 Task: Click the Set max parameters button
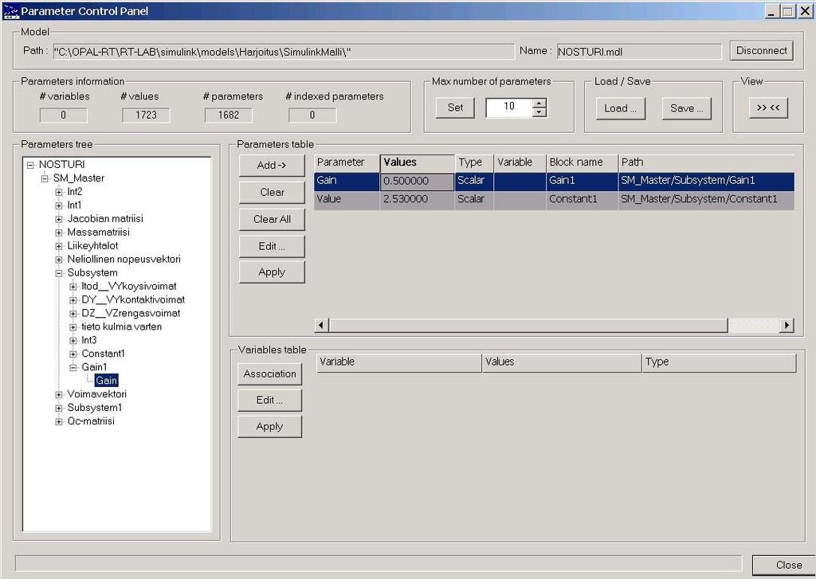coord(455,108)
